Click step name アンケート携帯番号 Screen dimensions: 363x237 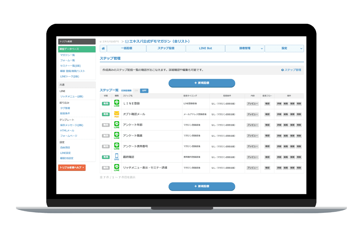click(x=136, y=146)
